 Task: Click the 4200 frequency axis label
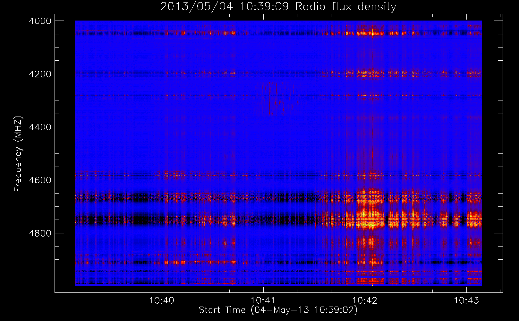[40, 74]
